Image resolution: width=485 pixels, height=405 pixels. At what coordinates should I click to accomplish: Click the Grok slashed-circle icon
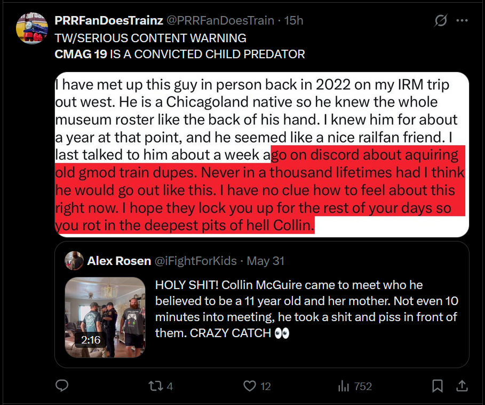441,21
